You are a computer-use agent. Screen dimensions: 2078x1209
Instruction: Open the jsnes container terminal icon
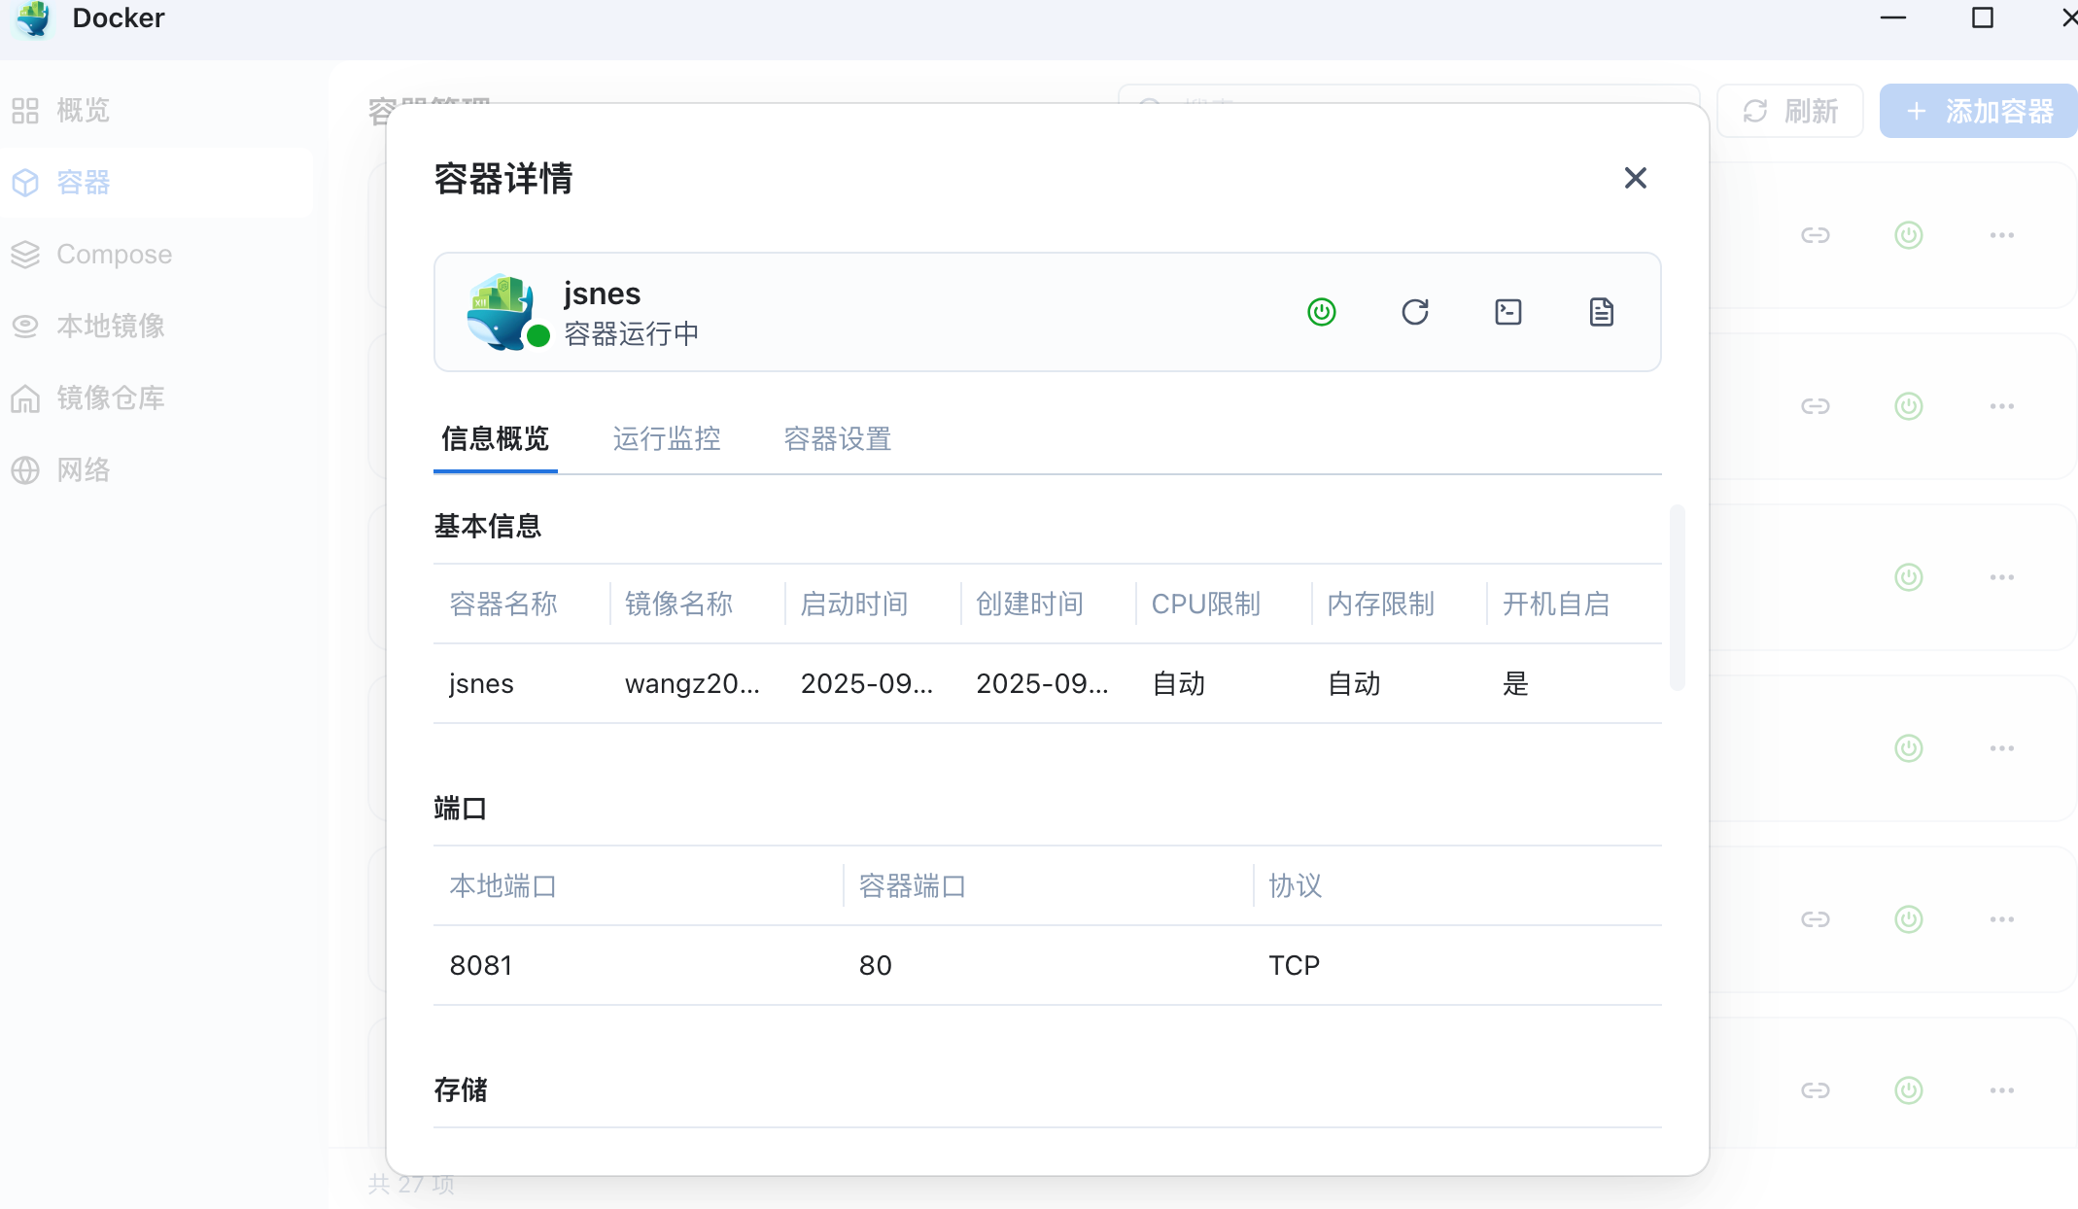1507,312
